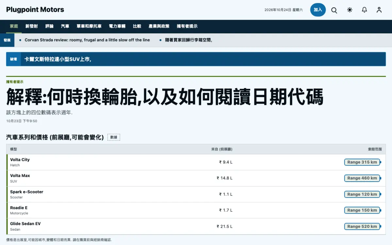Click the date 2026年10月24日 星期六
This screenshot has width=392, height=245.
point(284,10)
